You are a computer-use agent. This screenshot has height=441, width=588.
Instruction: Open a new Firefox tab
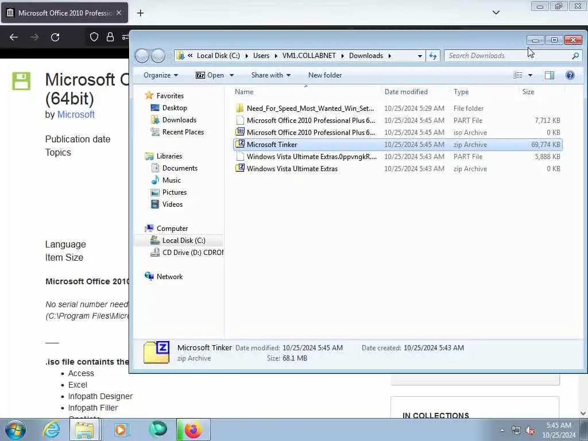tap(140, 13)
